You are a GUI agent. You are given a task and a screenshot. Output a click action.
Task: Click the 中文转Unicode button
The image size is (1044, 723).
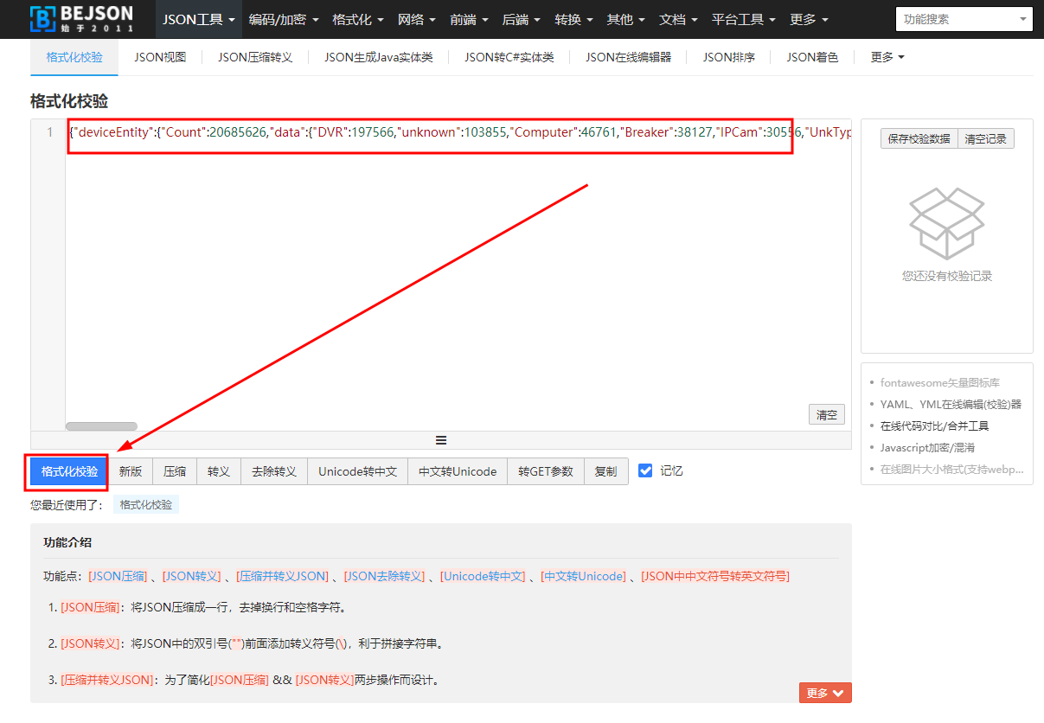(x=458, y=471)
